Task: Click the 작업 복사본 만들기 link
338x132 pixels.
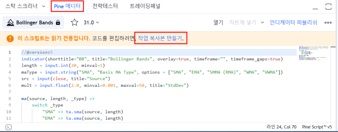Action: point(160,38)
